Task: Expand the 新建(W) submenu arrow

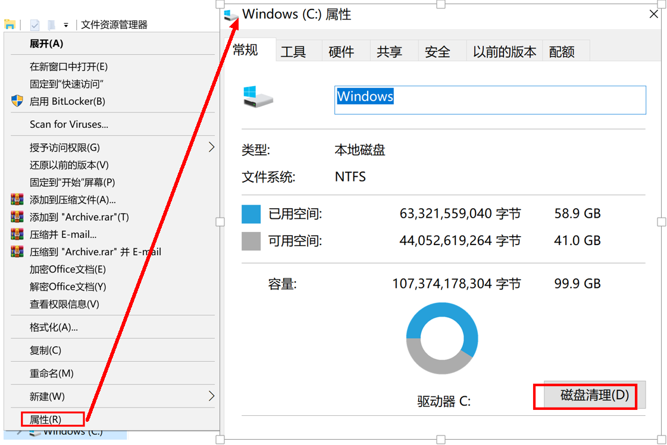Action: pos(211,396)
